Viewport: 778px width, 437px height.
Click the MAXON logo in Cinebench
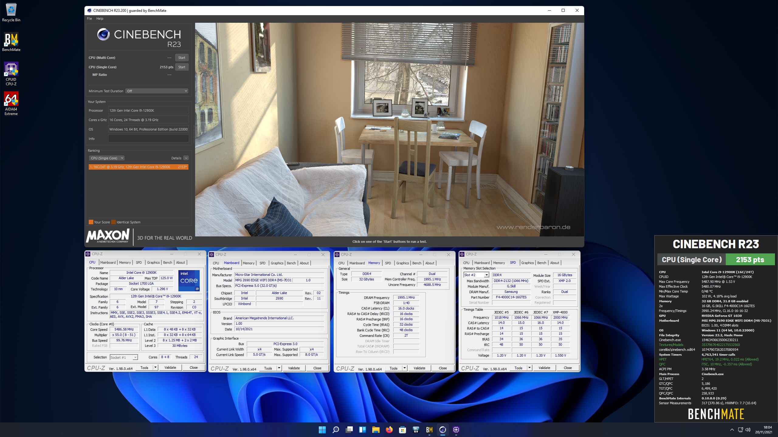[x=108, y=236]
